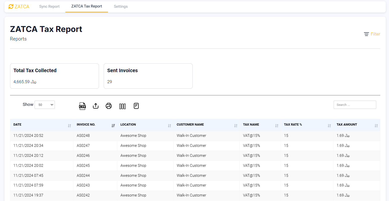Open the Show entries dropdown
This screenshot has width=389, height=201.
(45, 105)
